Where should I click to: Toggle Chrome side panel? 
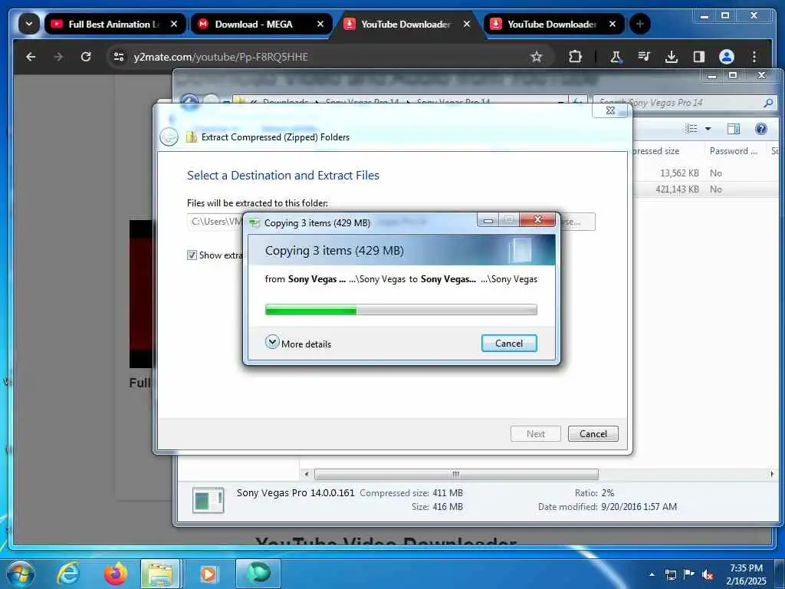click(699, 57)
